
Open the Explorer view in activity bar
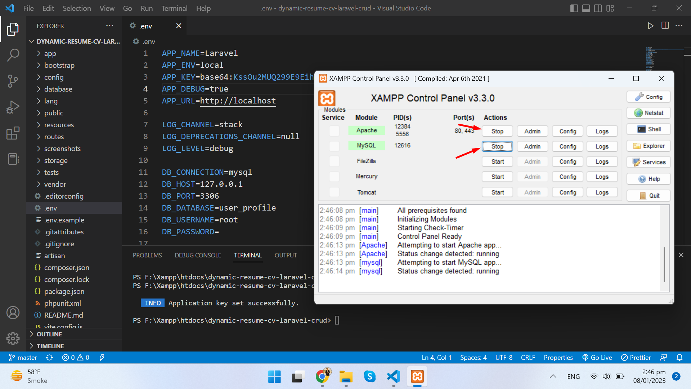click(x=13, y=29)
